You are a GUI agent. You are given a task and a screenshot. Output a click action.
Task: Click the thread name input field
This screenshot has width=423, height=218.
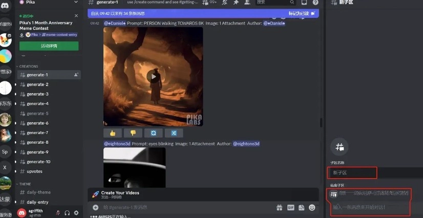click(x=352, y=173)
